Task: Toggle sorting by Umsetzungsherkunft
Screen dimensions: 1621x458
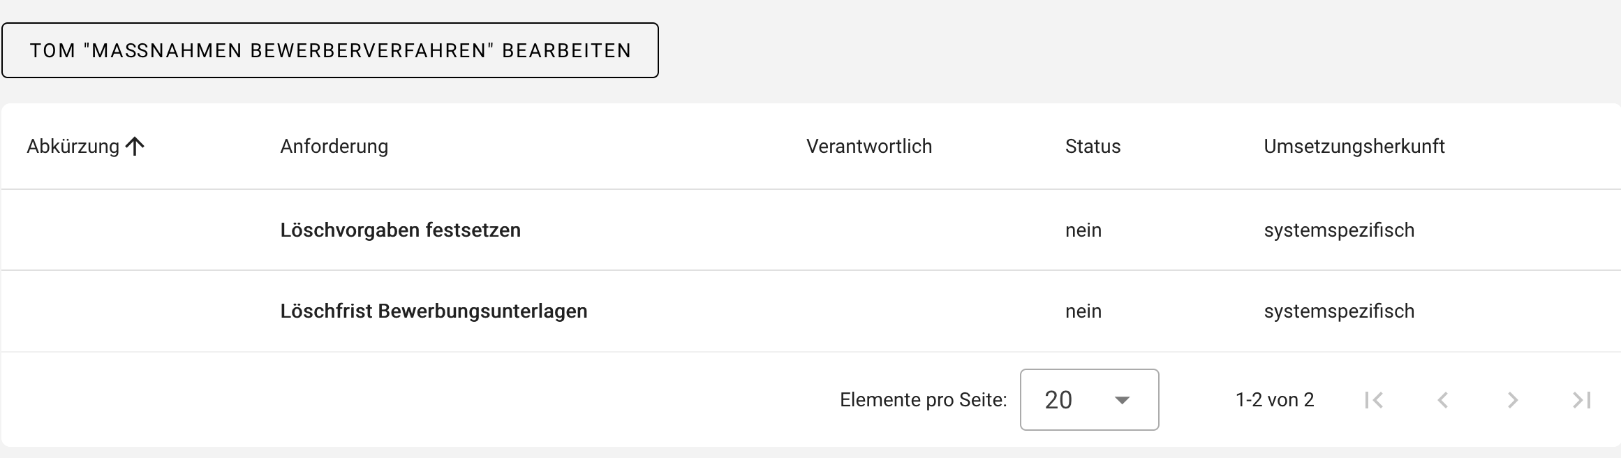Action: [1354, 147]
